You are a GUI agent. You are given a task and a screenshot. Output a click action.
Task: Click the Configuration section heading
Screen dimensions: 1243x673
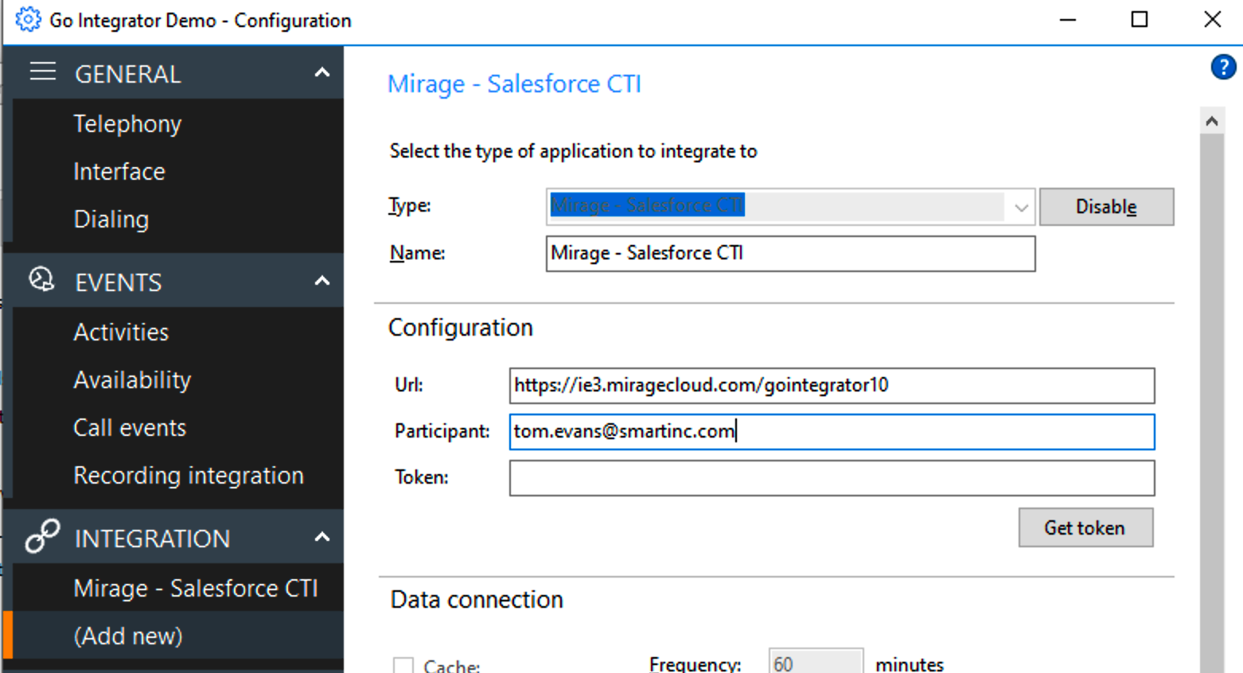pos(461,328)
